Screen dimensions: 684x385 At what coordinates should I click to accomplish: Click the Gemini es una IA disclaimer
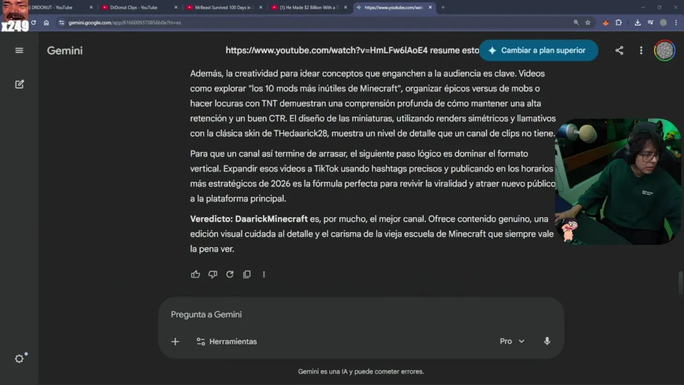click(x=361, y=371)
